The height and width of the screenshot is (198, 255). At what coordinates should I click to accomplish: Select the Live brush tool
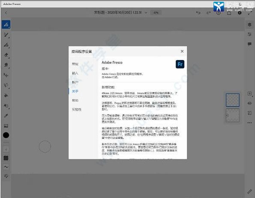click(6, 35)
